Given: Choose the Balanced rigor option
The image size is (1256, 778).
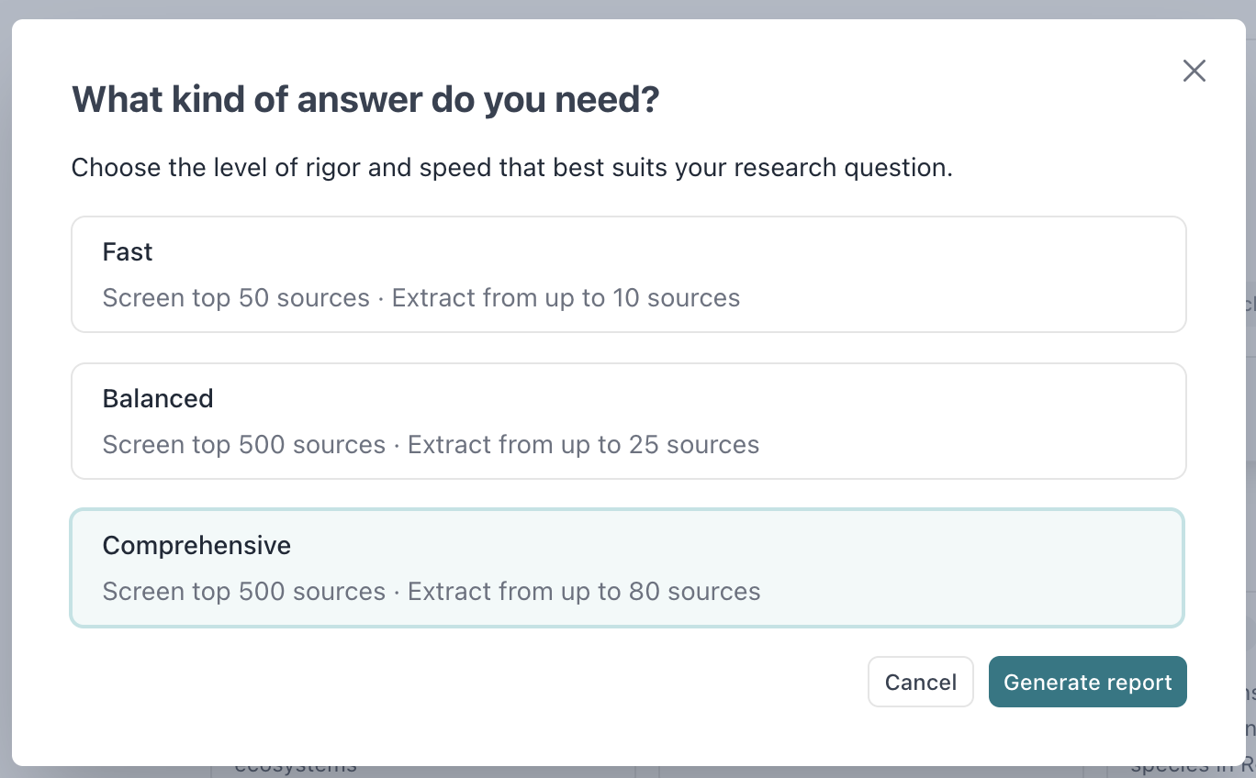Looking at the screenshot, I should [x=628, y=421].
